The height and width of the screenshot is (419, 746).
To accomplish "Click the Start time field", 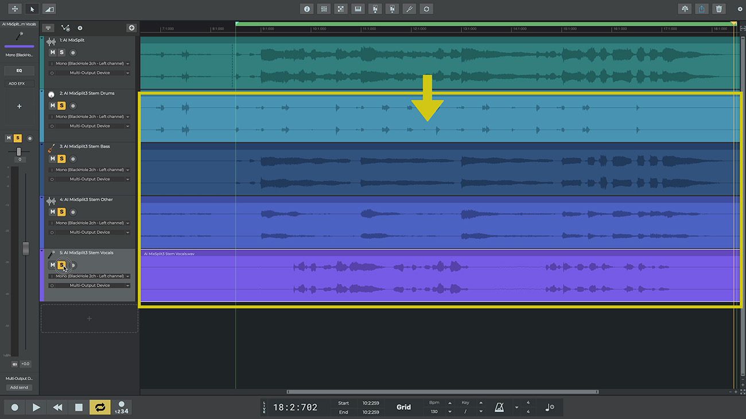I will coord(371,403).
